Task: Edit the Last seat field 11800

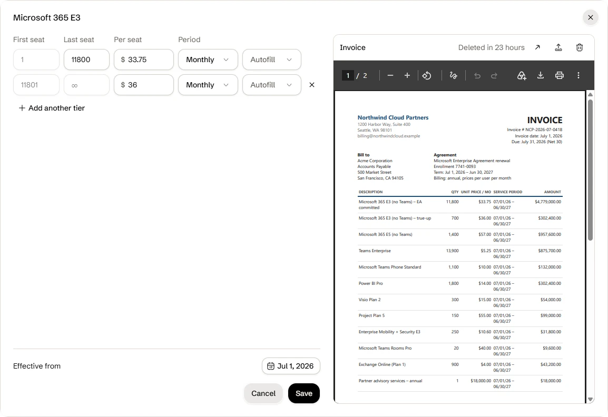Action: tap(86, 59)
